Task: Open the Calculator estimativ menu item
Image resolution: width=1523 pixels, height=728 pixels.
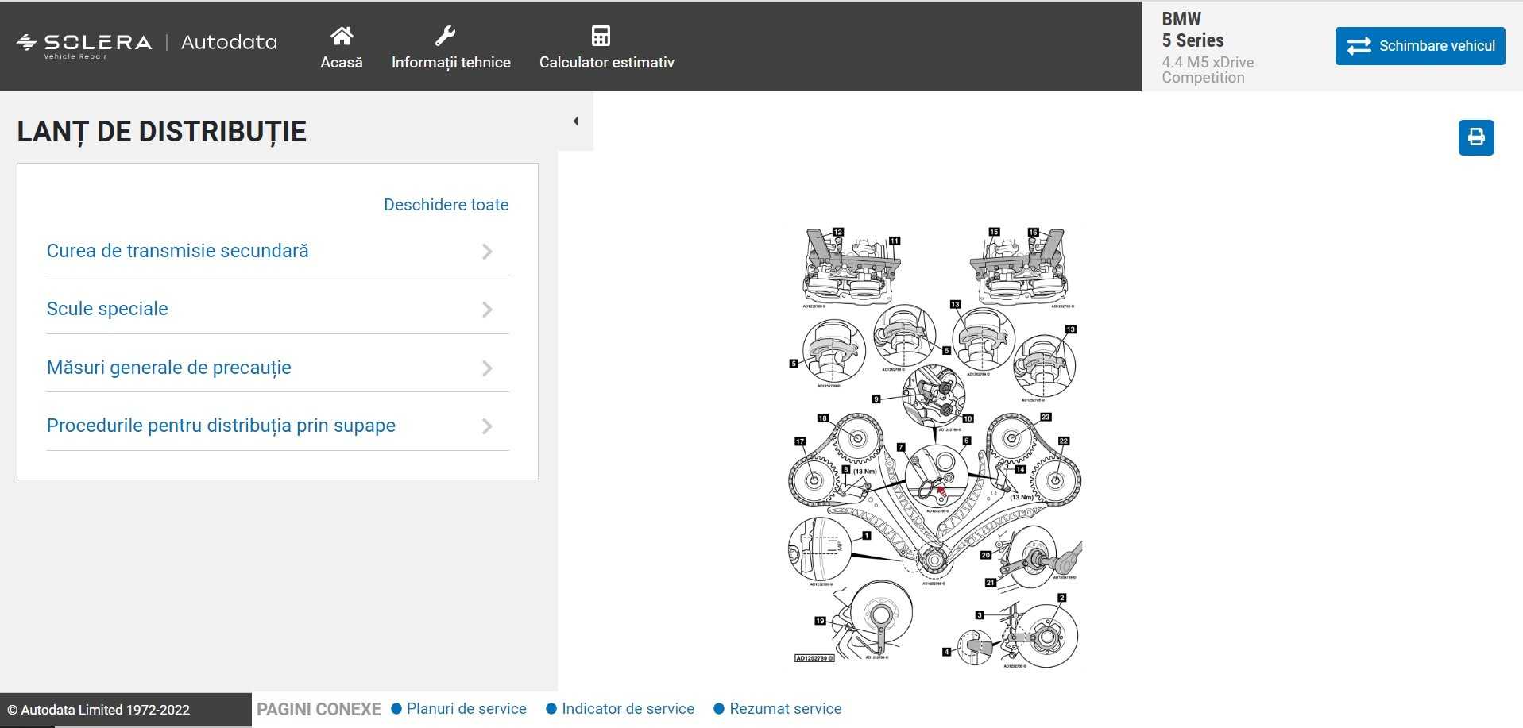Action: coord(606,62)
